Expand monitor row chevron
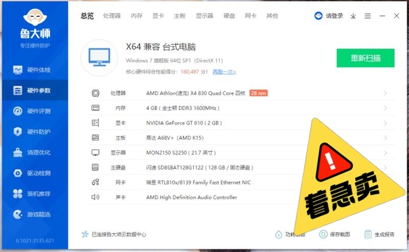This screenshot has width=409, height=252. (x=385, y=152)
